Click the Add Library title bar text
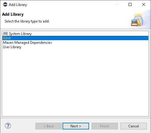Image resolution: width=151 pixels, height=133 pixels. [x=18, y=5]
